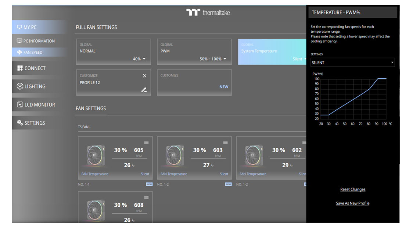Viewport: 413px width, 228px height.
Task: Open the MY PC menu section
Action: pos(39,27)
